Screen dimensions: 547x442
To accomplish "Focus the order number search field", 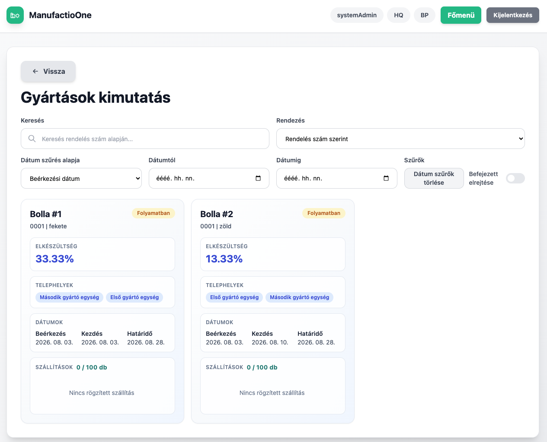I will [145, 139].
